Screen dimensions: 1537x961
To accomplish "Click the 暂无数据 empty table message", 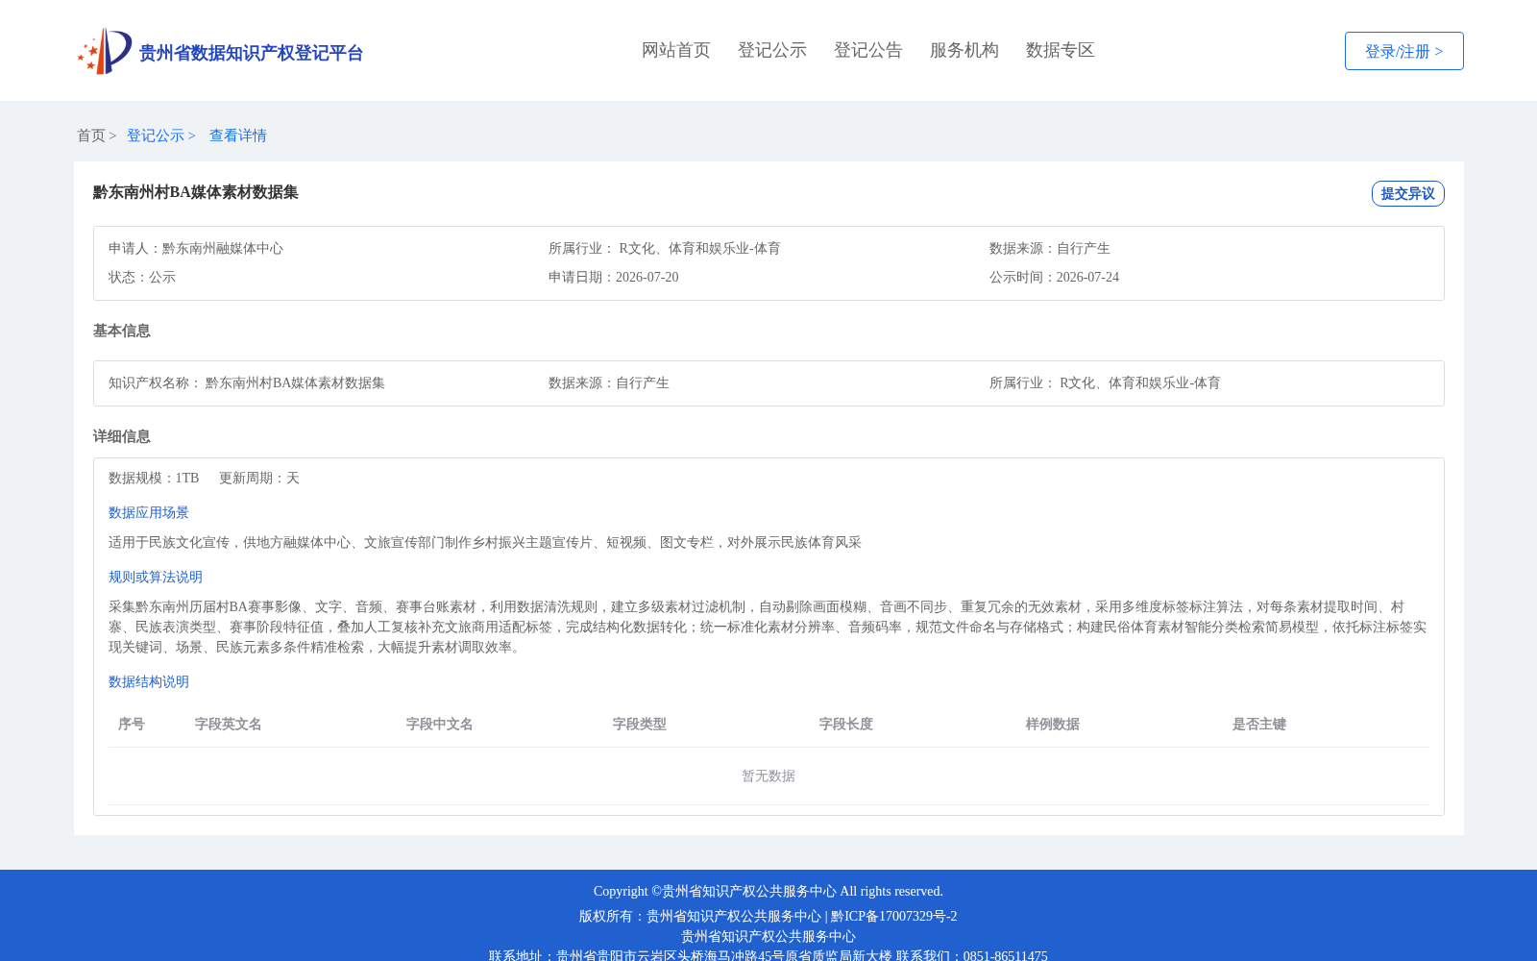I will tap(768, 776).
